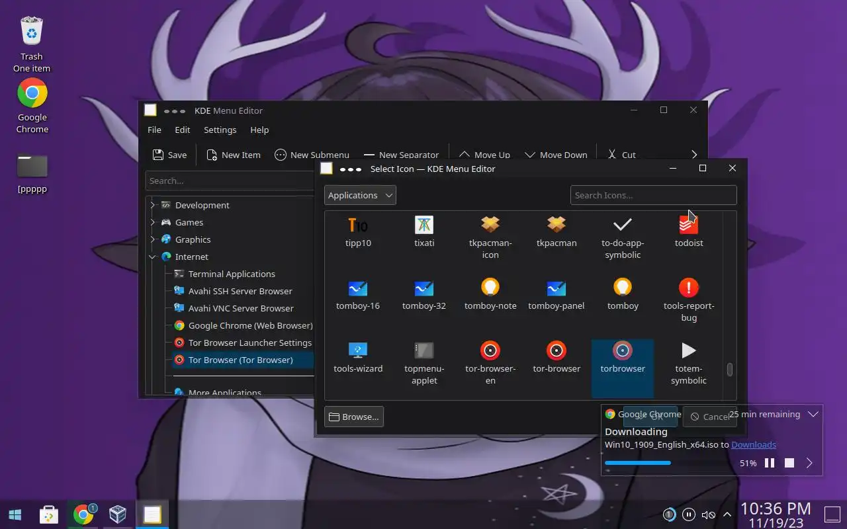Show hidden system tray icons arrow
The height and width of the screenshot is (529, 847).
tap(727, 514)
